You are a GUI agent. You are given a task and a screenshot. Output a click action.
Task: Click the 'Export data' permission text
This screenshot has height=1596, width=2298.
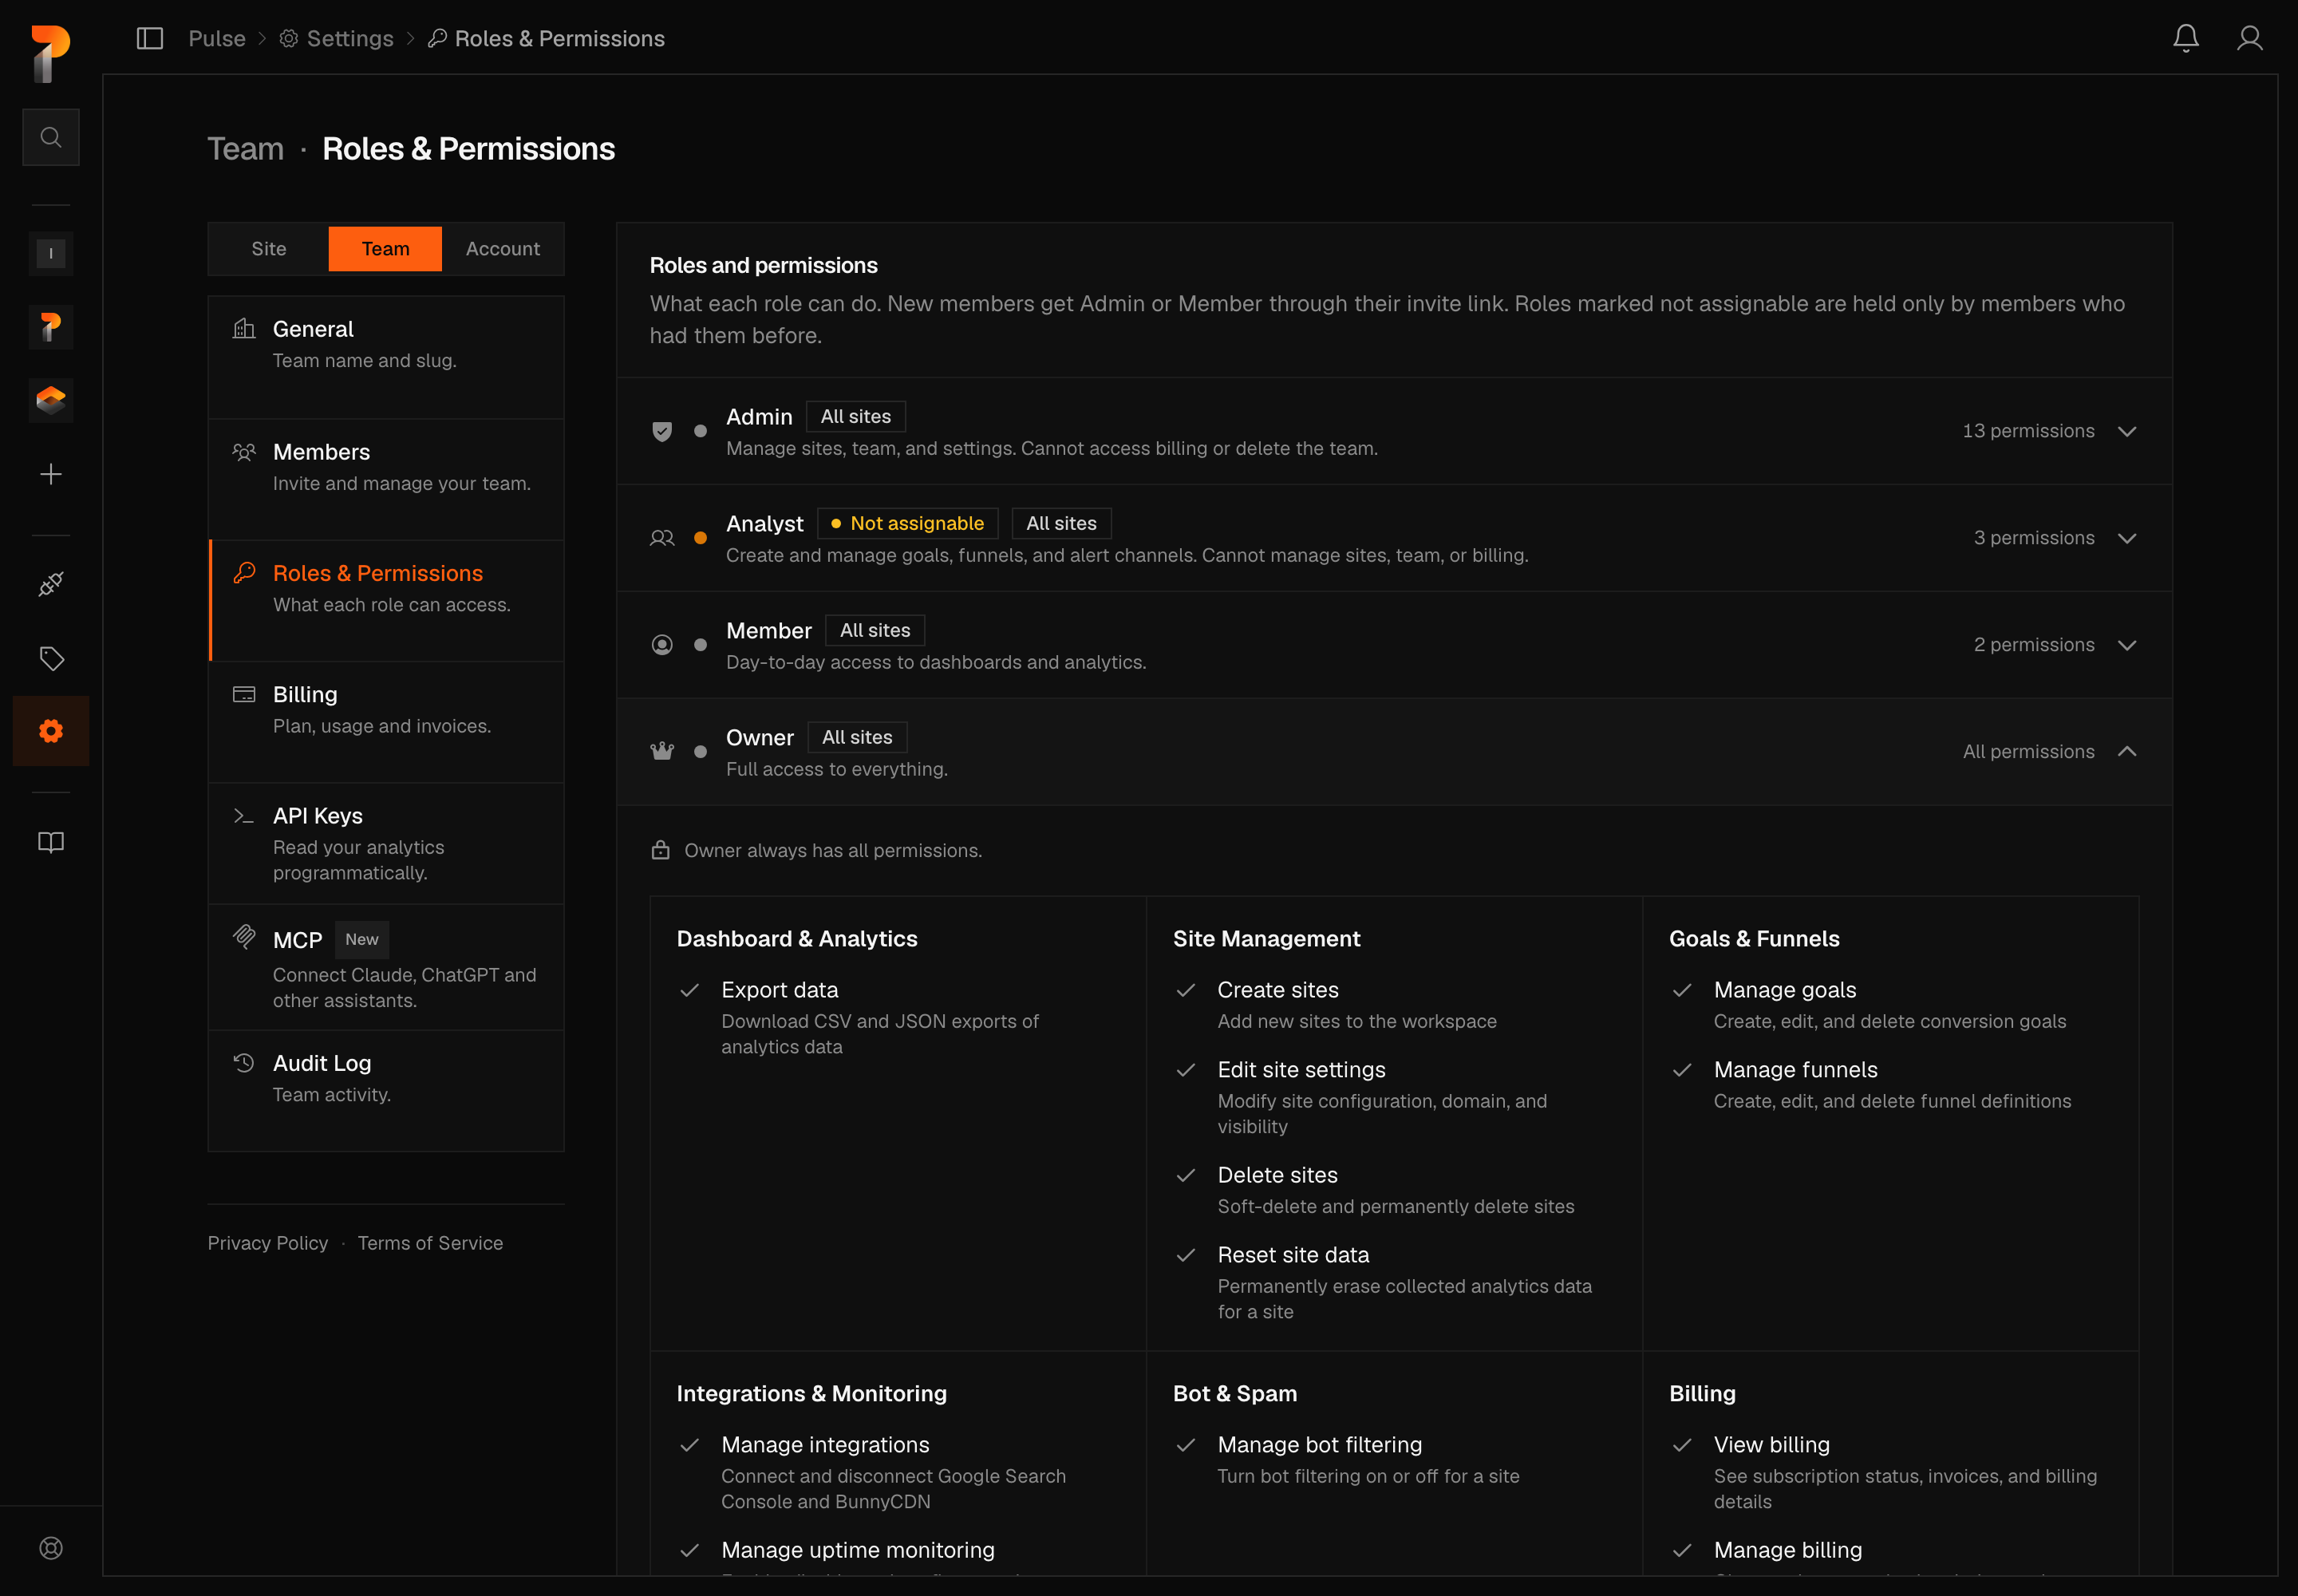pyautogui.click(x=780, y=989)
